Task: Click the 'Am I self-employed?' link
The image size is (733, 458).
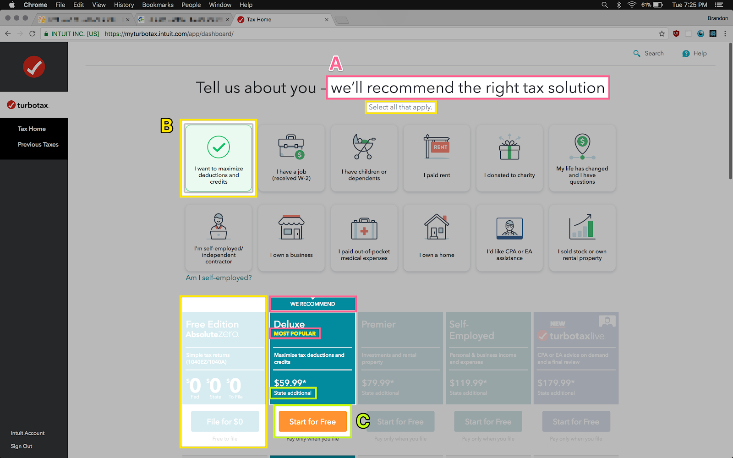Action: click(219, 278)
